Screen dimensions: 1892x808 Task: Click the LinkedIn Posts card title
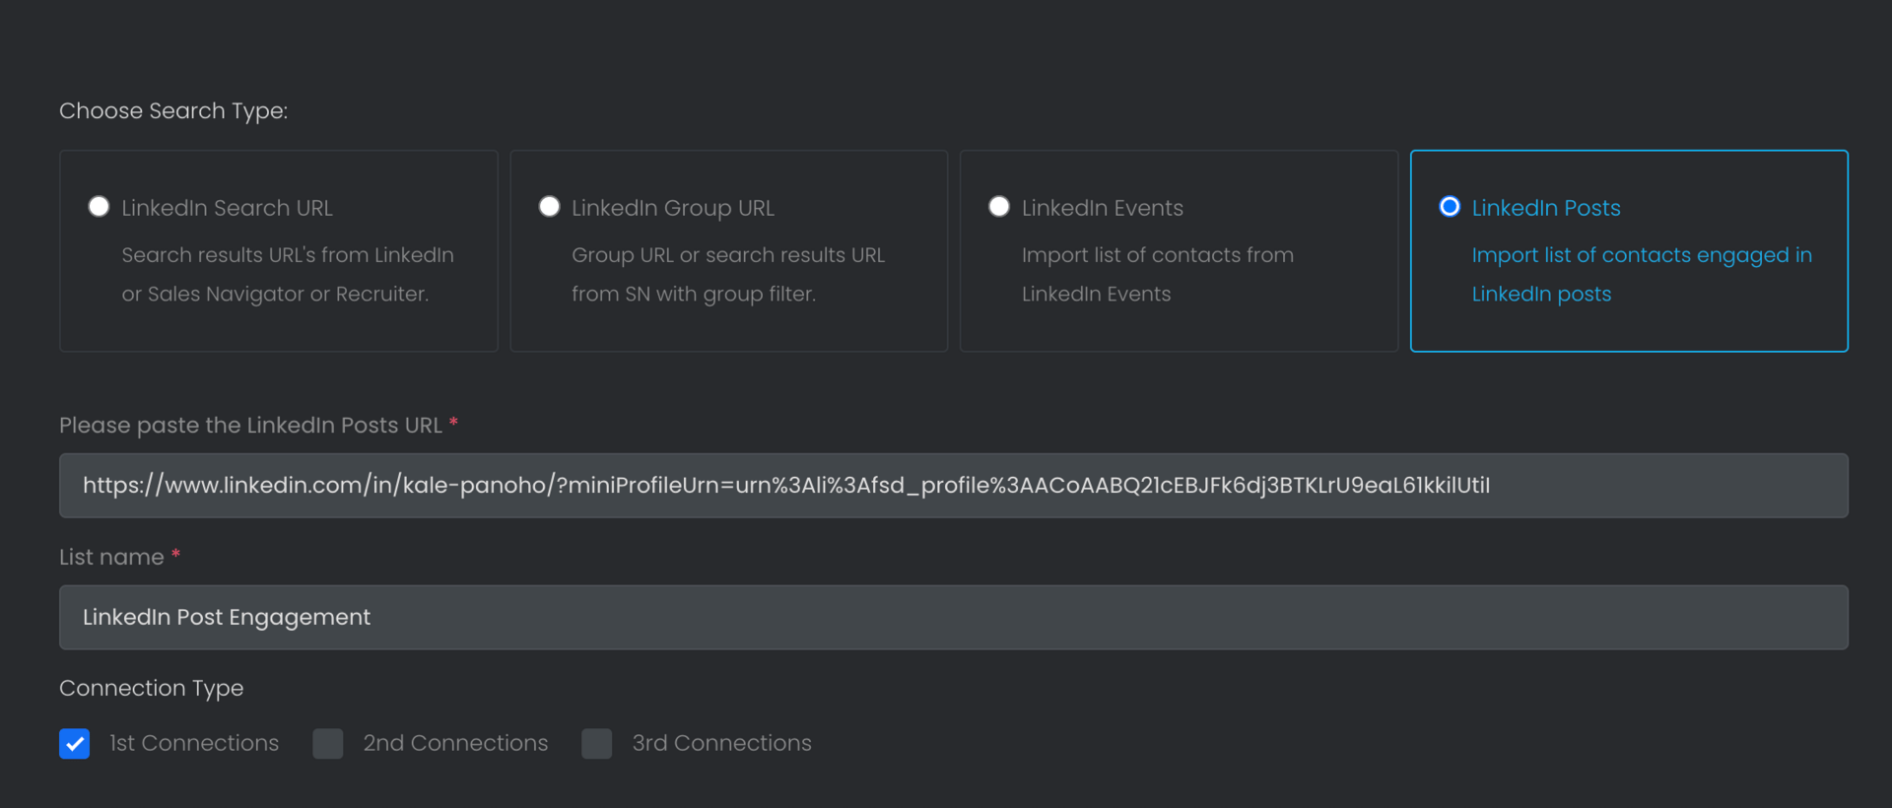1546,208
